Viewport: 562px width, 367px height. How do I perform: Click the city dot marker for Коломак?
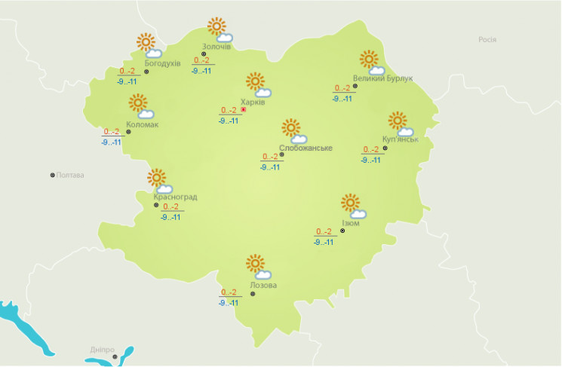tap(129, 132)
